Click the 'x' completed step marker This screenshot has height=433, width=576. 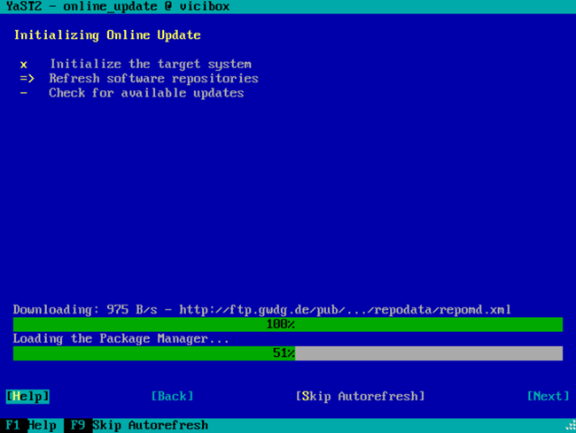pyautogui.click(x=24, y=64)
